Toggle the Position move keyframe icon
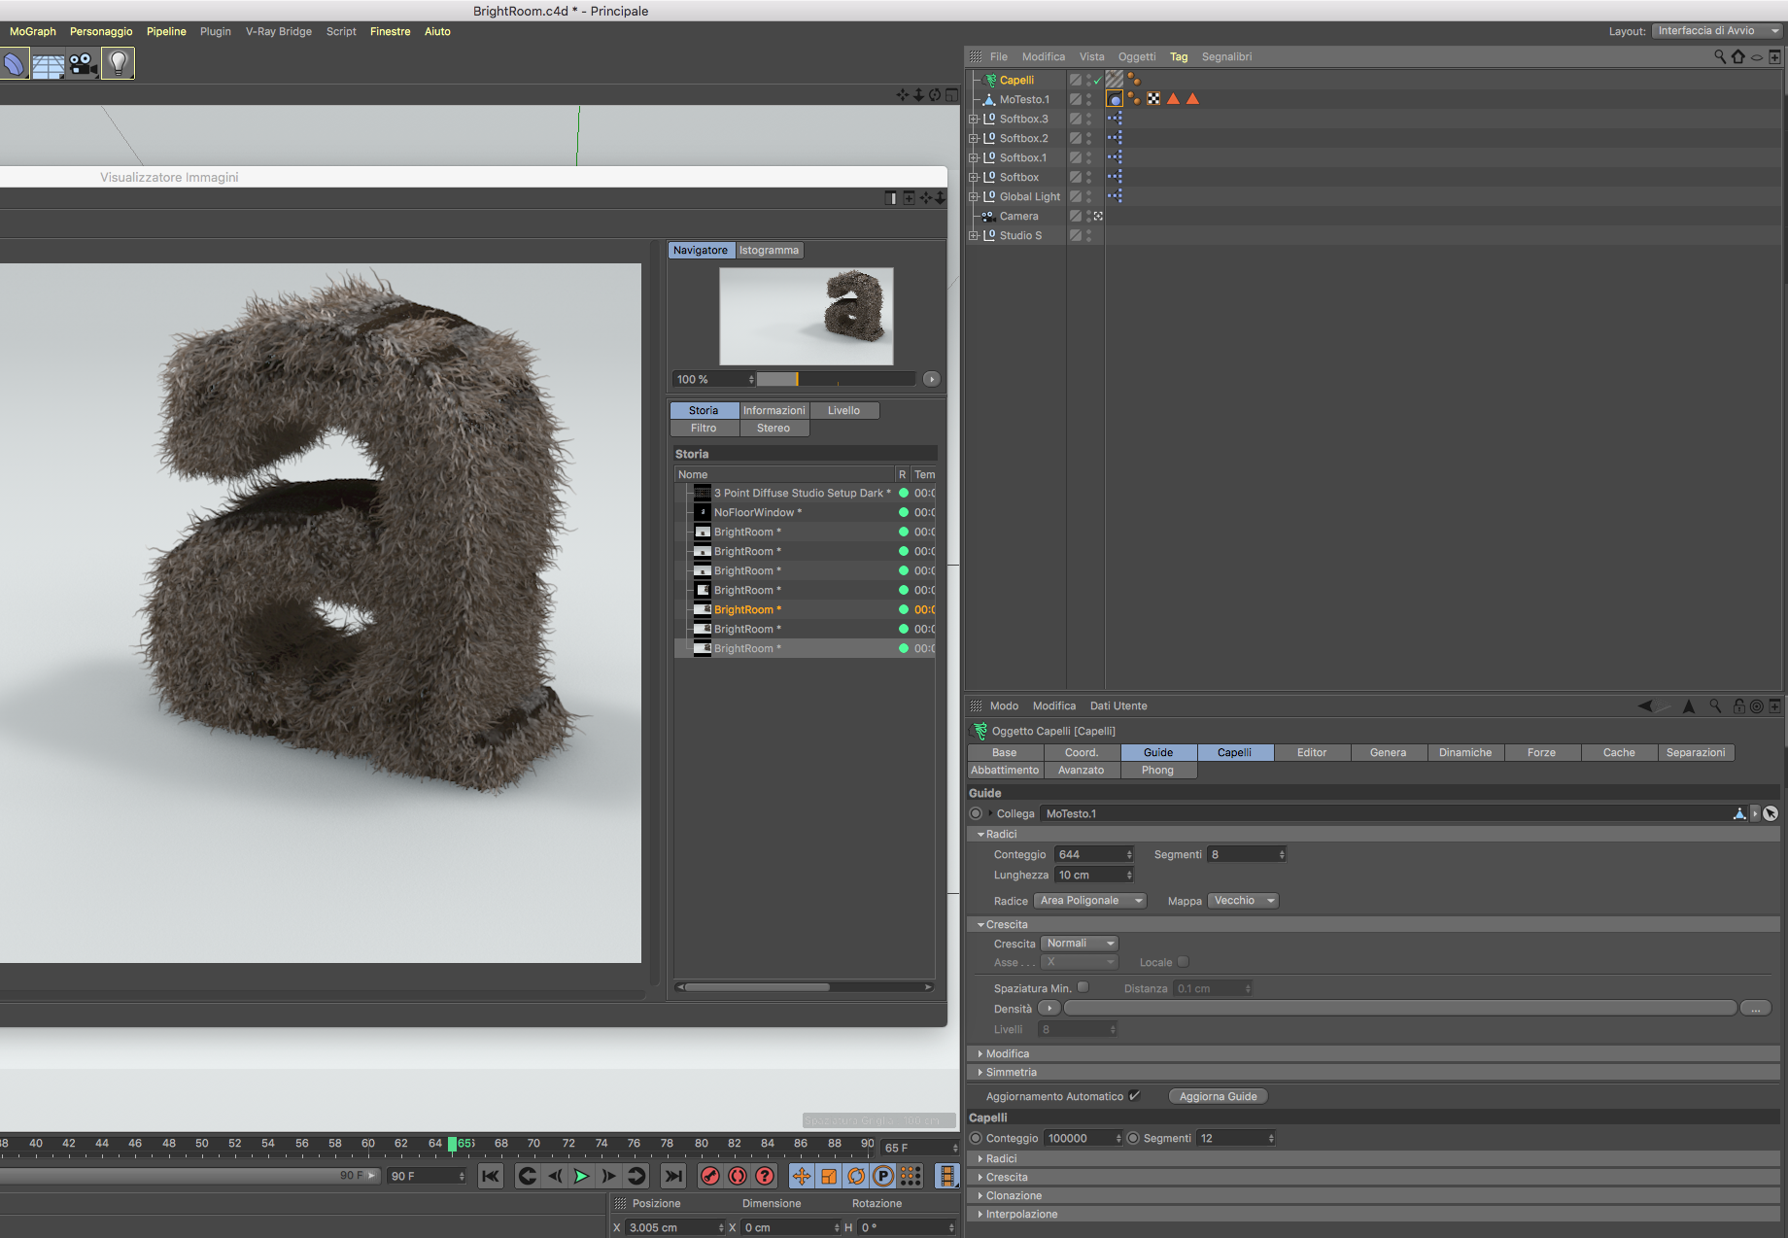1788x1238 pixels. click(802, 1177)
